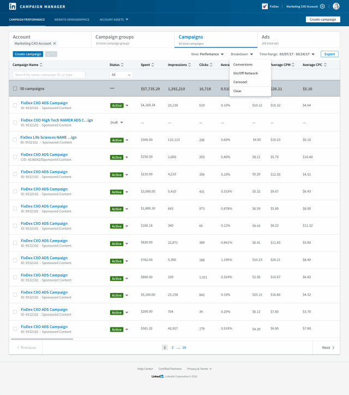Switch to the Ads tab

pos(298,39)
